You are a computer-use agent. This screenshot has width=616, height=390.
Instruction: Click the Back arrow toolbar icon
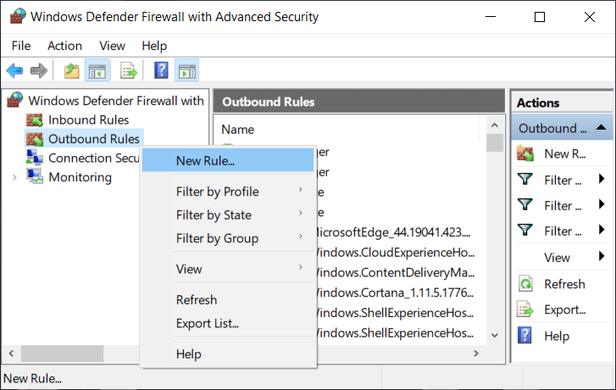tap(15, 70)
